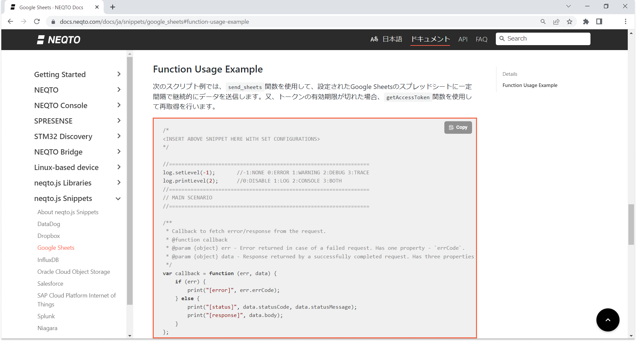Bookmark the page with the star toggle
The image size is (636, 341).
pos(570,21)
